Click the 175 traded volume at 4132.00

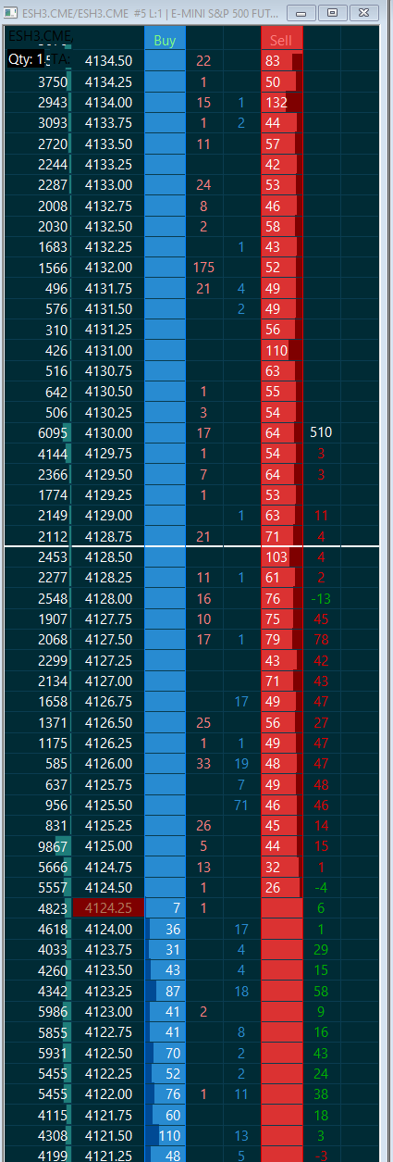204,268
